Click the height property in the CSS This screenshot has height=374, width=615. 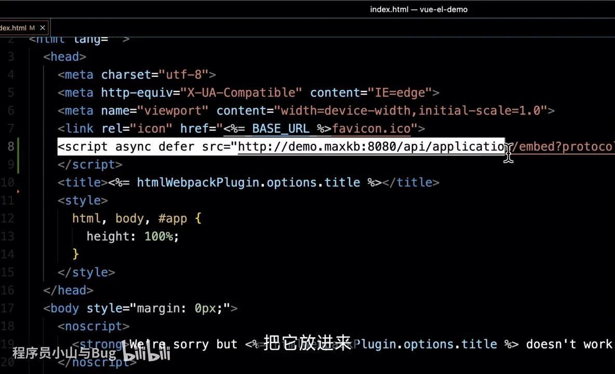108,236
